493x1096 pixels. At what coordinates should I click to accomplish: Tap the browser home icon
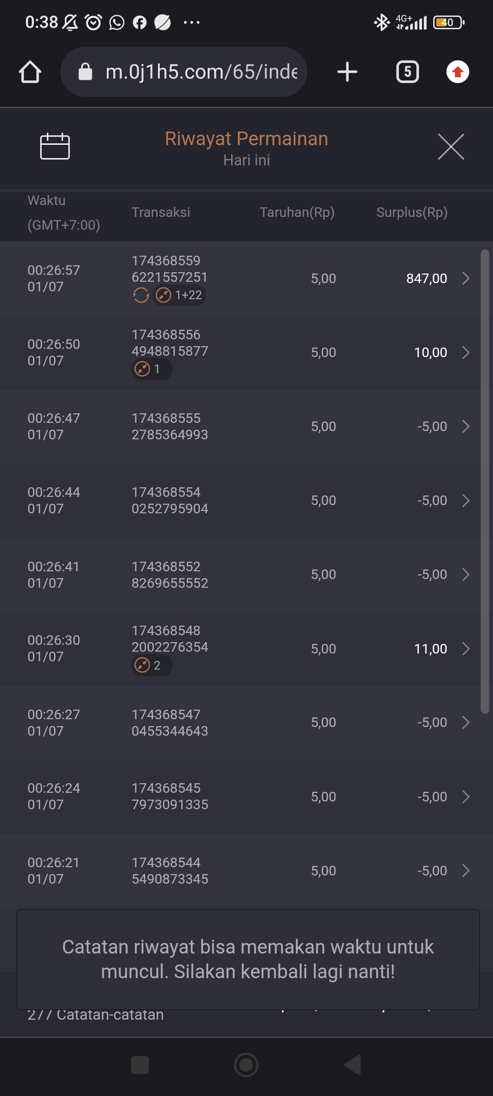pyautogui.click(x=30, y=72)
